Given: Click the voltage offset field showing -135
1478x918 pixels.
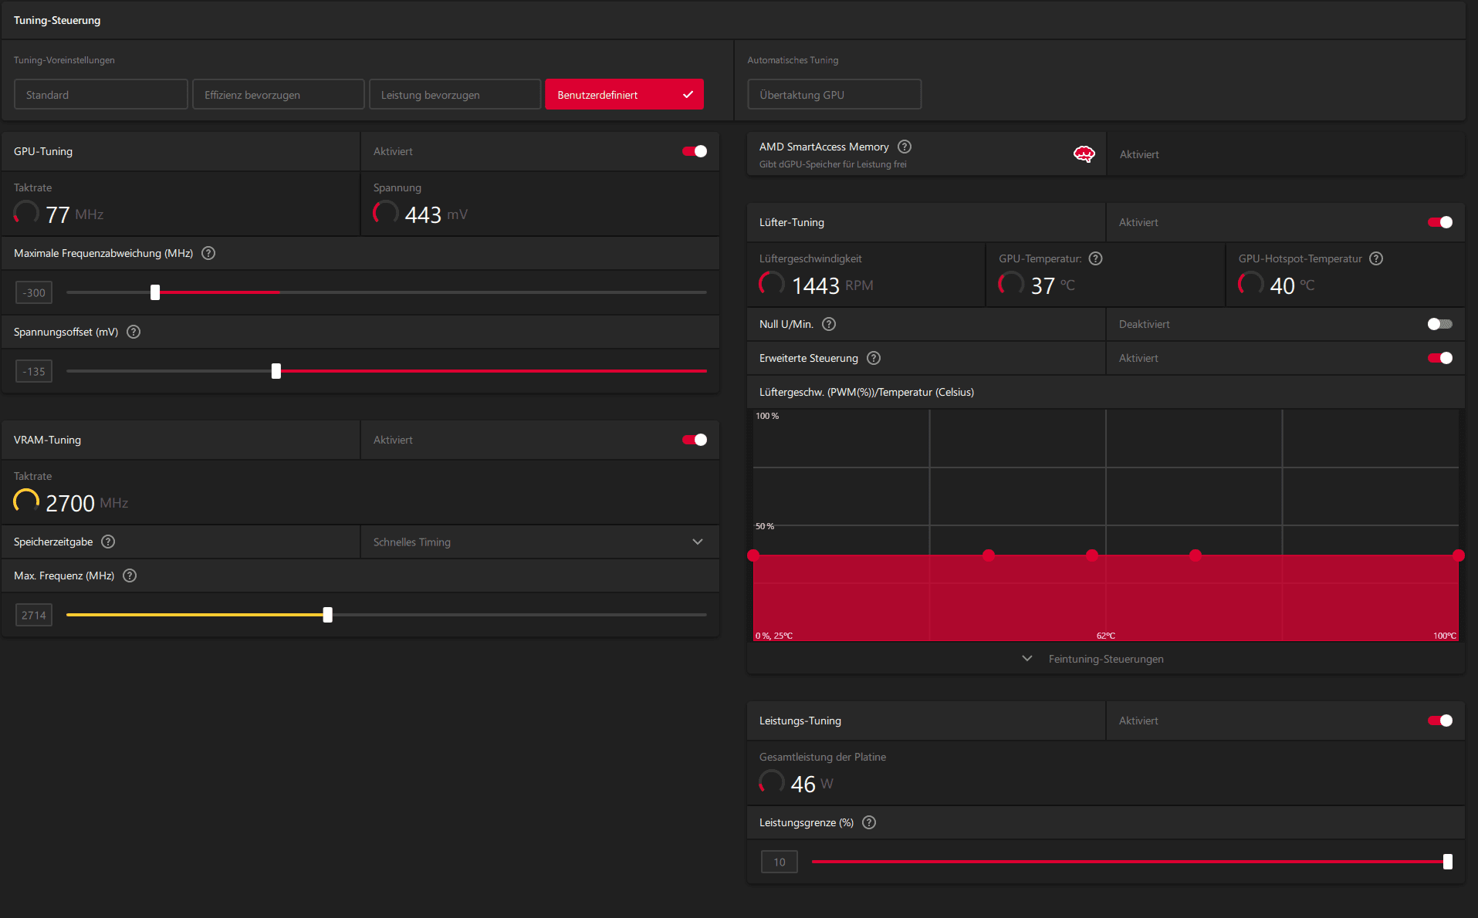Looking at the screenshot, I should click(x=34, y=372).
